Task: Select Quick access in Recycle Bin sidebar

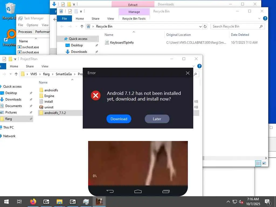Action: point(78,39)
